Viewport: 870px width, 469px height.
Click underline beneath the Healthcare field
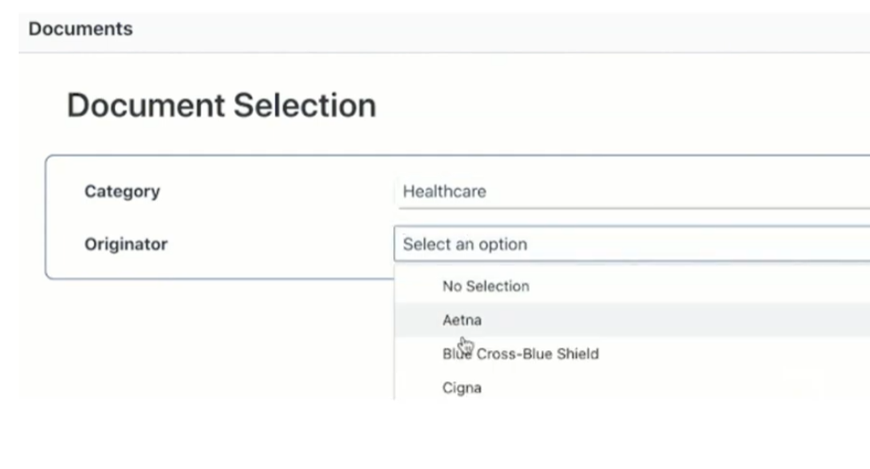[634, 208]
